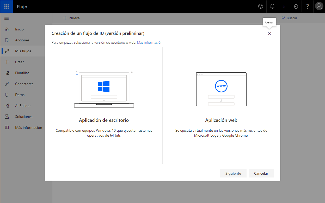Screen dimensions: 325x203
Task: Click the dialog title Creación de un flujo
Action: (x=98, y=33)
